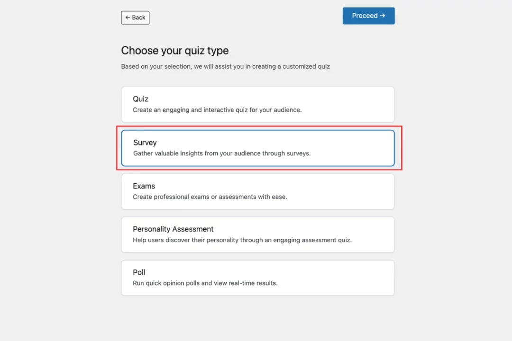Pick the Personality Assessment option
The image size is (512, 341).
click(258, 234)
